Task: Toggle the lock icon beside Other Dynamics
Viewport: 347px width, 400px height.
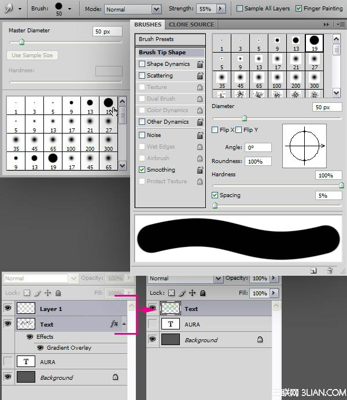Action: [200, 122]
